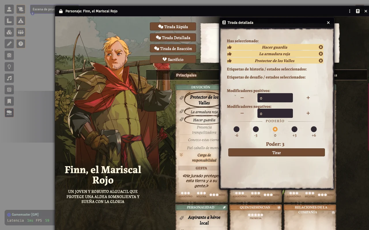Toggle thumbs-up on 'Hacer guardia' row
Viewport: 369px width, 230px height.
point(229,47)
